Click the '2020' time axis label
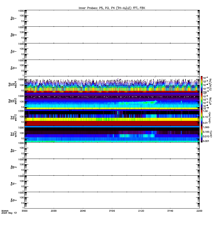 coord(54,211)
